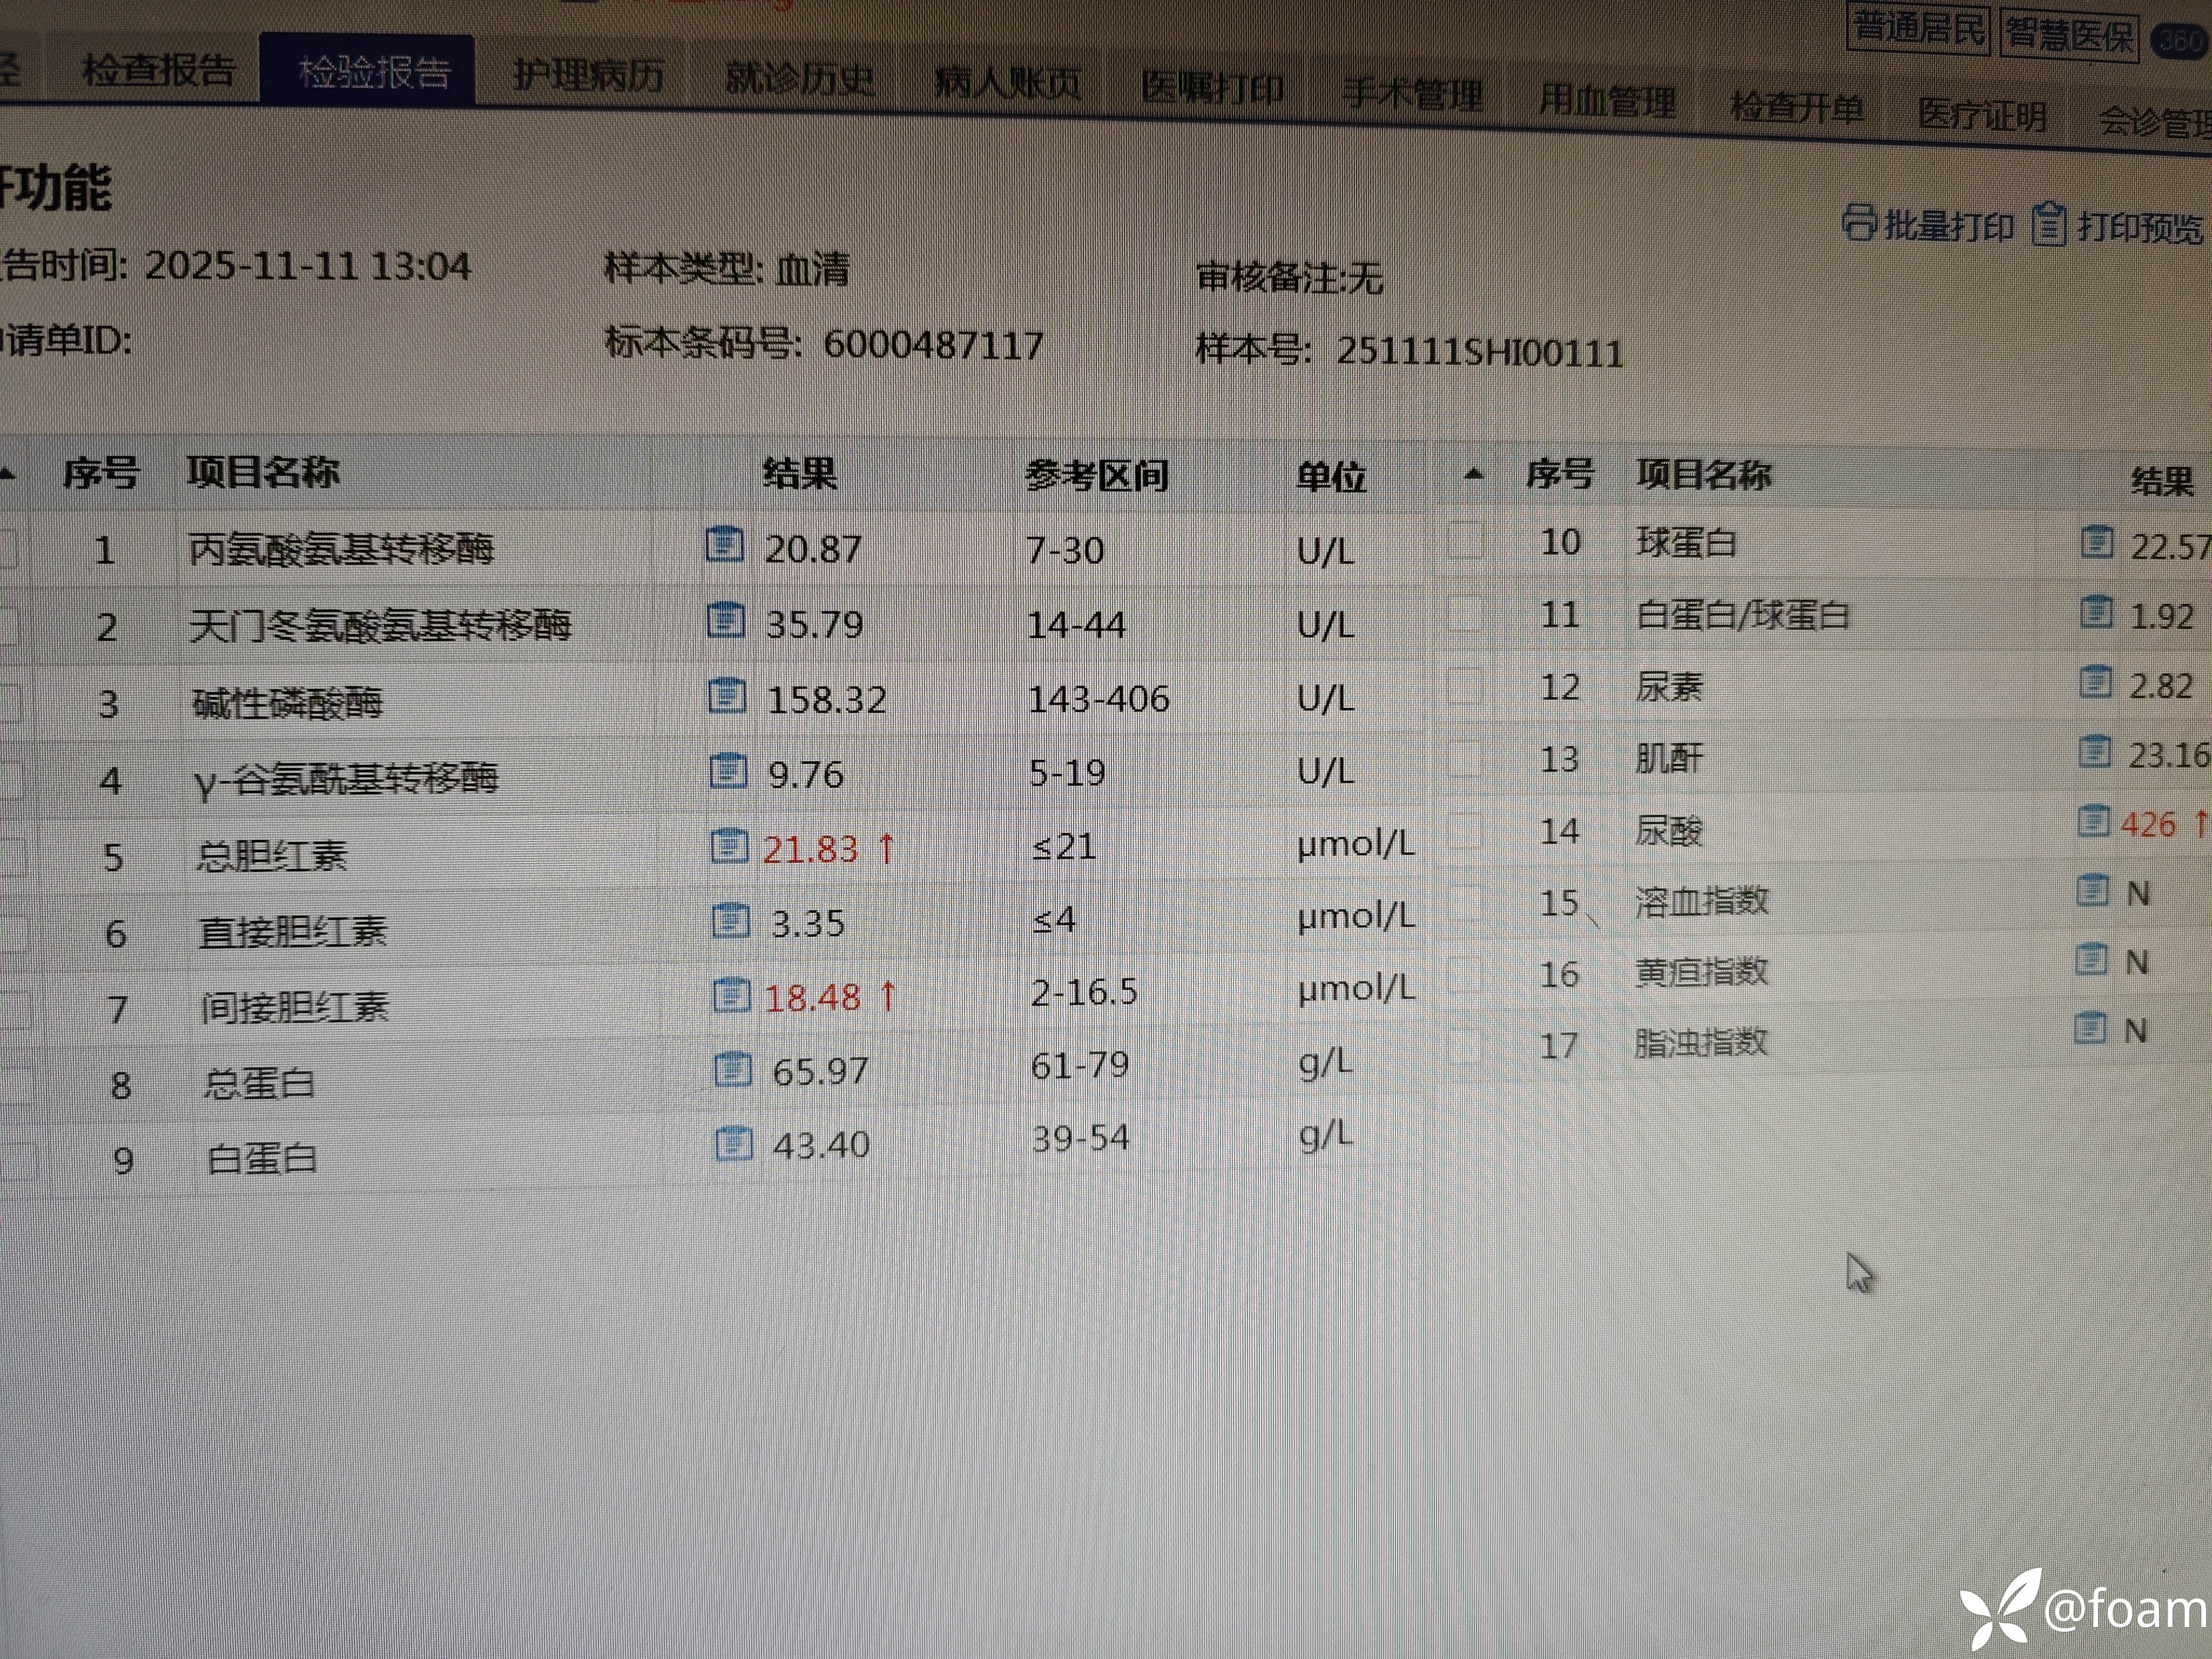Open detail icon for 球蛋白 result
Image resolution: width=2212 pixels, height=1659 pixels.
(x=2097, y=543)
